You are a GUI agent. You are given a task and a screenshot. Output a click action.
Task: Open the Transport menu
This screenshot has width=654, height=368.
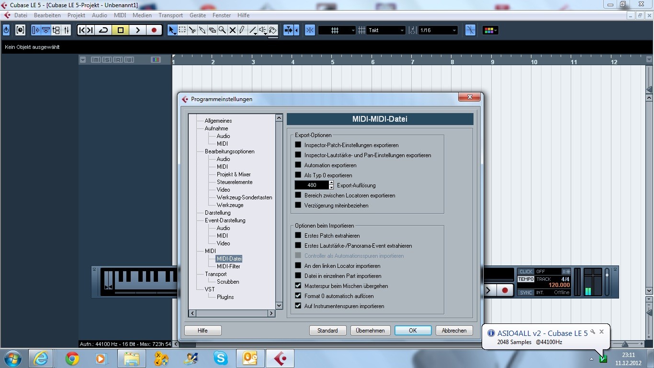click(x=170, y=15)
